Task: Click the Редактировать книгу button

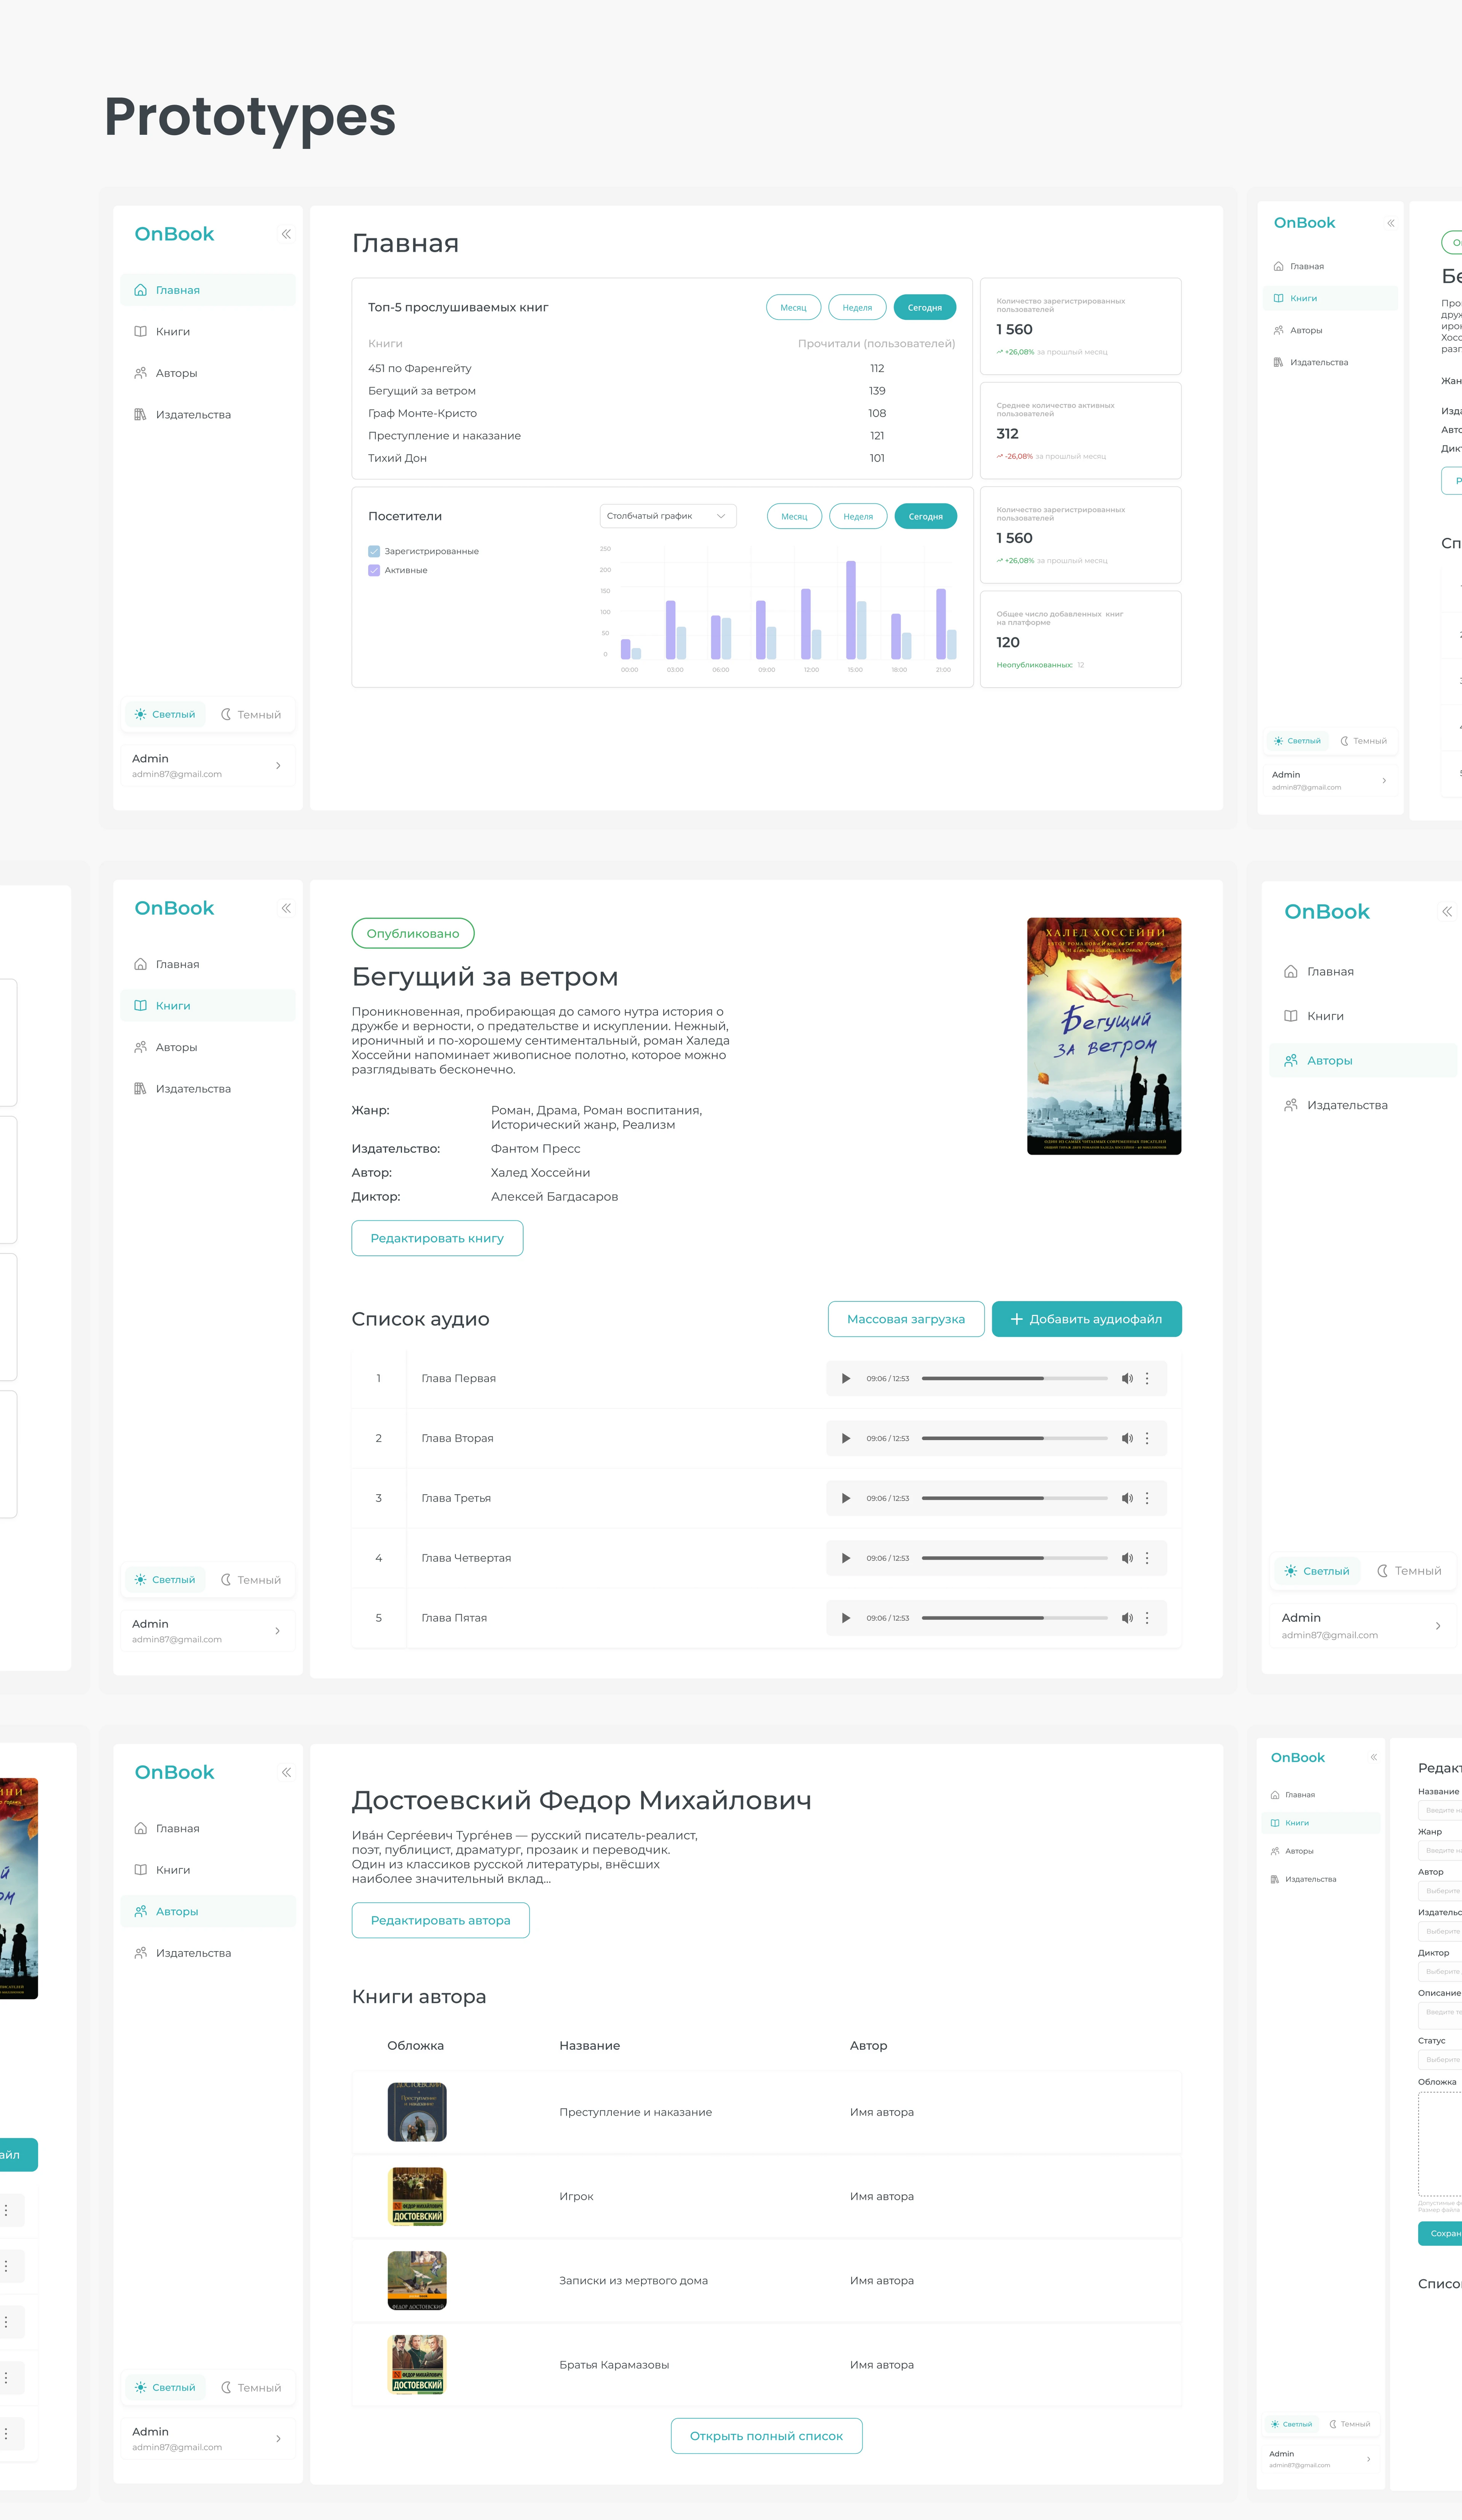Action: pos(437,1238)
